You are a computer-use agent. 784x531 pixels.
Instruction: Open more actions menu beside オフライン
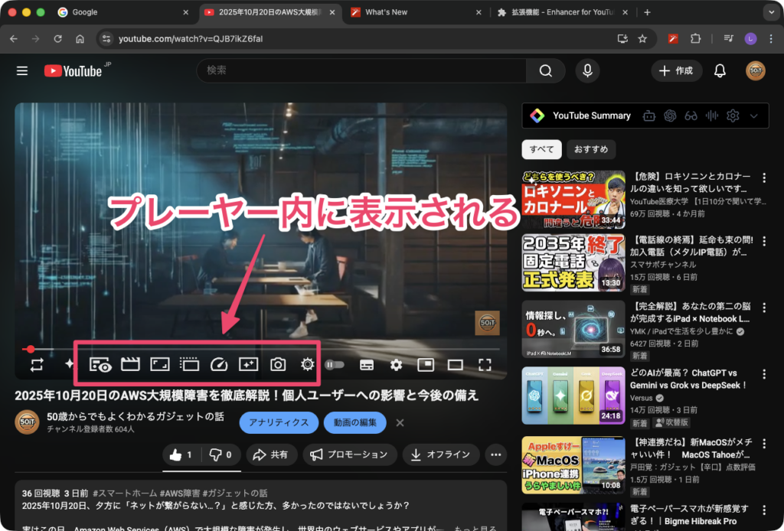tap(495, 454)
